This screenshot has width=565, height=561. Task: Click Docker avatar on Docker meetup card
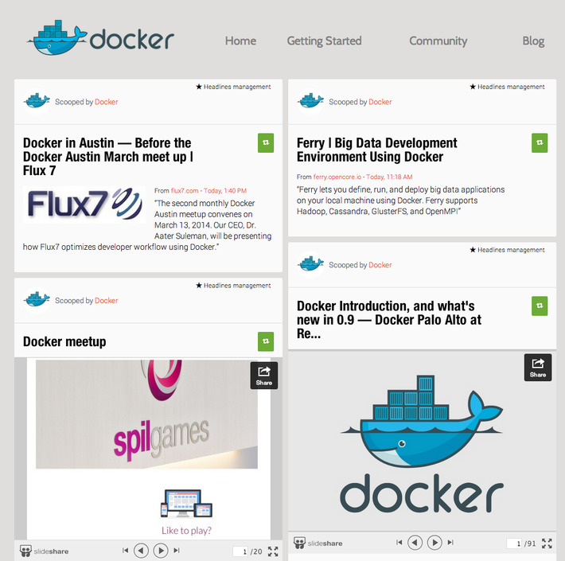[37, 300]
